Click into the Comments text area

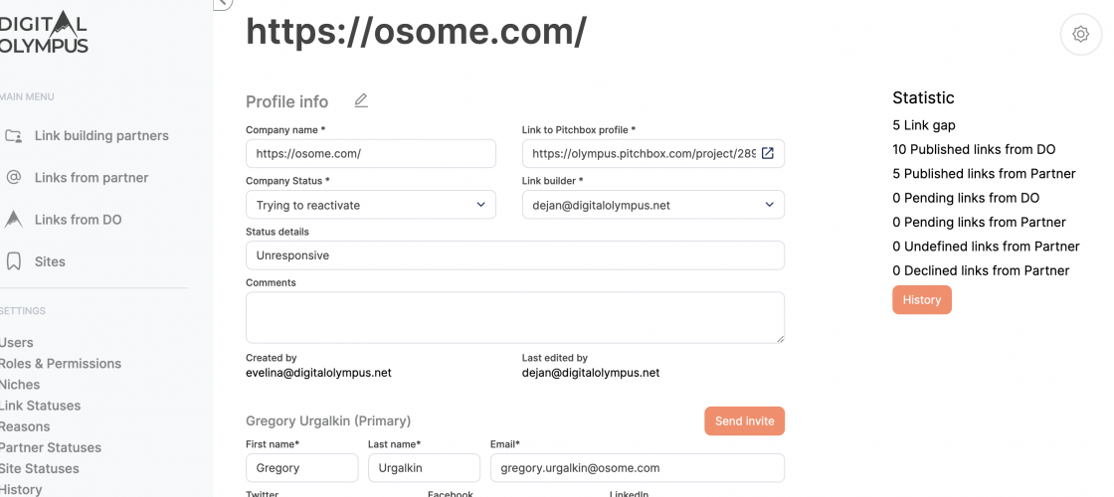[x=514, y=317]
